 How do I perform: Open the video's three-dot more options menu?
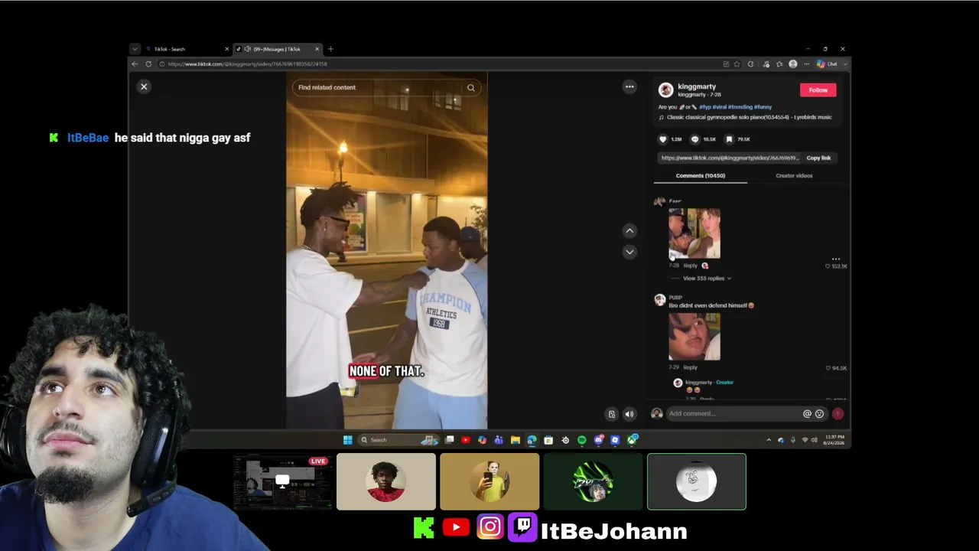629,86
